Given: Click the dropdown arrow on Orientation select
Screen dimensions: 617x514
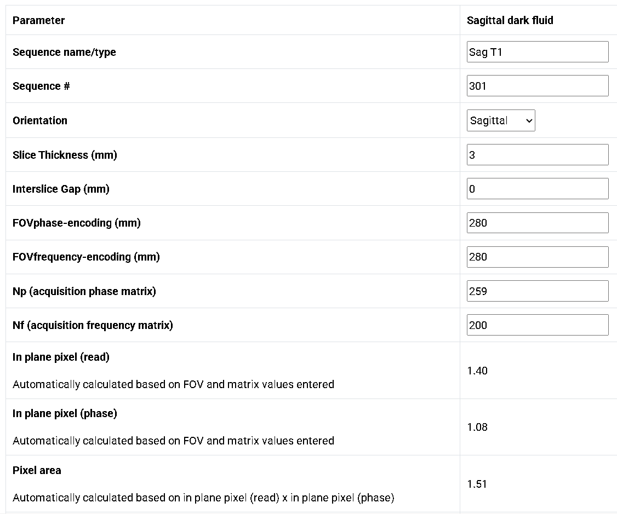Looking at the screenshot, I should (x=529, y=120).
